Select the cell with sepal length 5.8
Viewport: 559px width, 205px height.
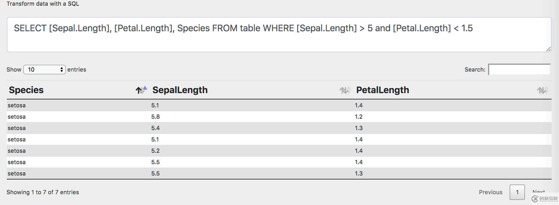click(155, 117)
